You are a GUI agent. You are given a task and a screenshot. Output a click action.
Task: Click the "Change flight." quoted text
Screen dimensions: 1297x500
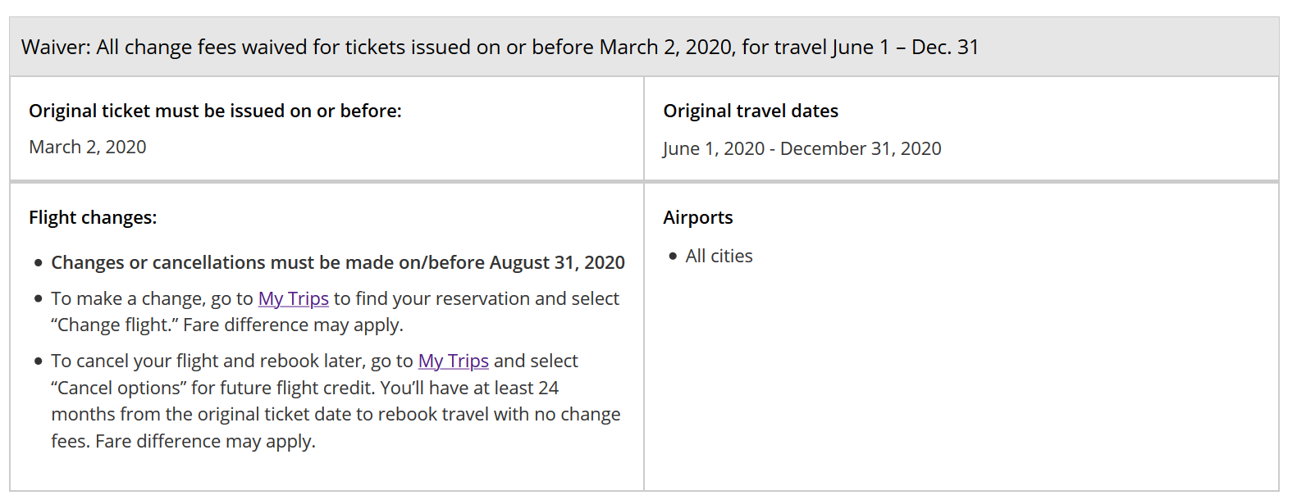(x=114, y=325)
